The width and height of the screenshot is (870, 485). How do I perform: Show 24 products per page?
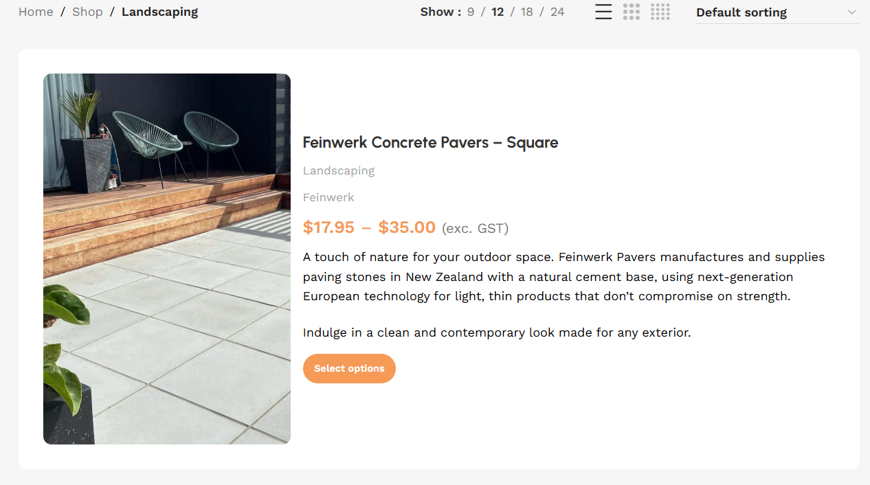pyautogui.click(x=557, y=12)
